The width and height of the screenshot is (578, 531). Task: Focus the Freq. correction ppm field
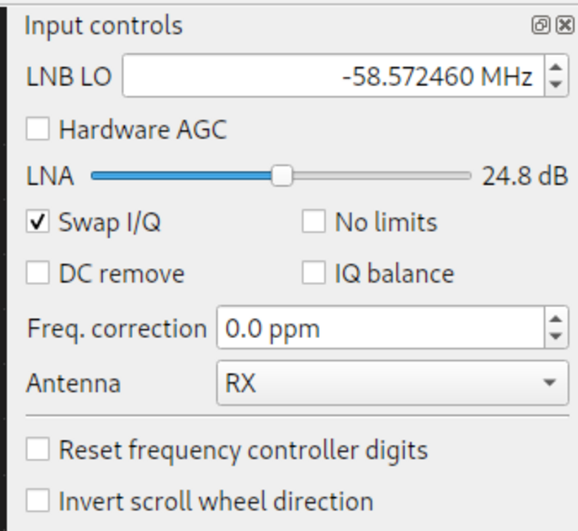(380, 328)
